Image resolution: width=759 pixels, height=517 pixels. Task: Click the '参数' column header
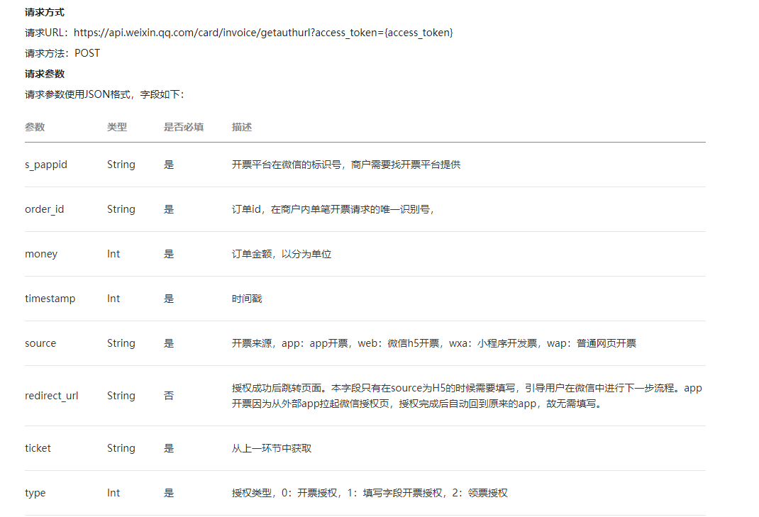(35, 128)
